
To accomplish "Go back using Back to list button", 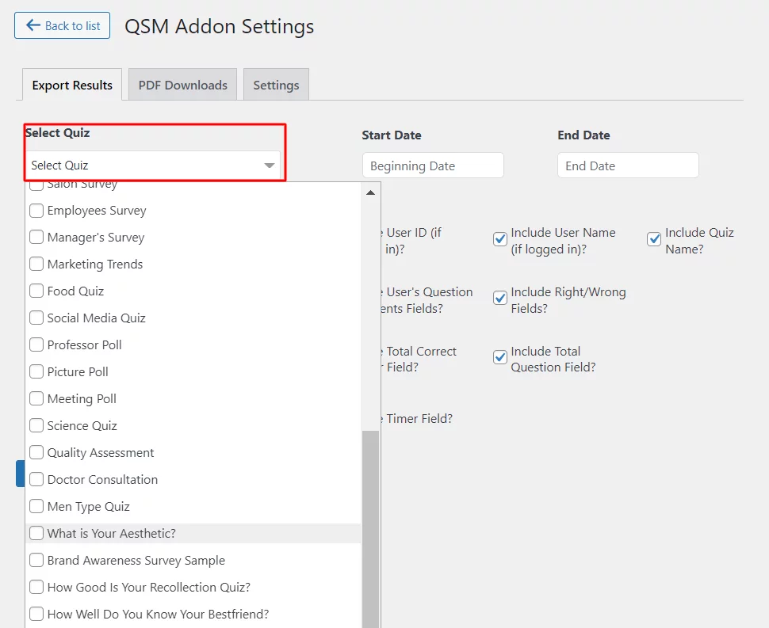I will pos(63,25).
